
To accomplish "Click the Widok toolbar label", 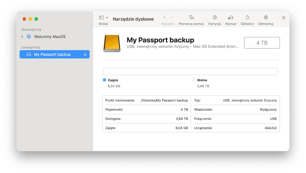I will 103,24.
